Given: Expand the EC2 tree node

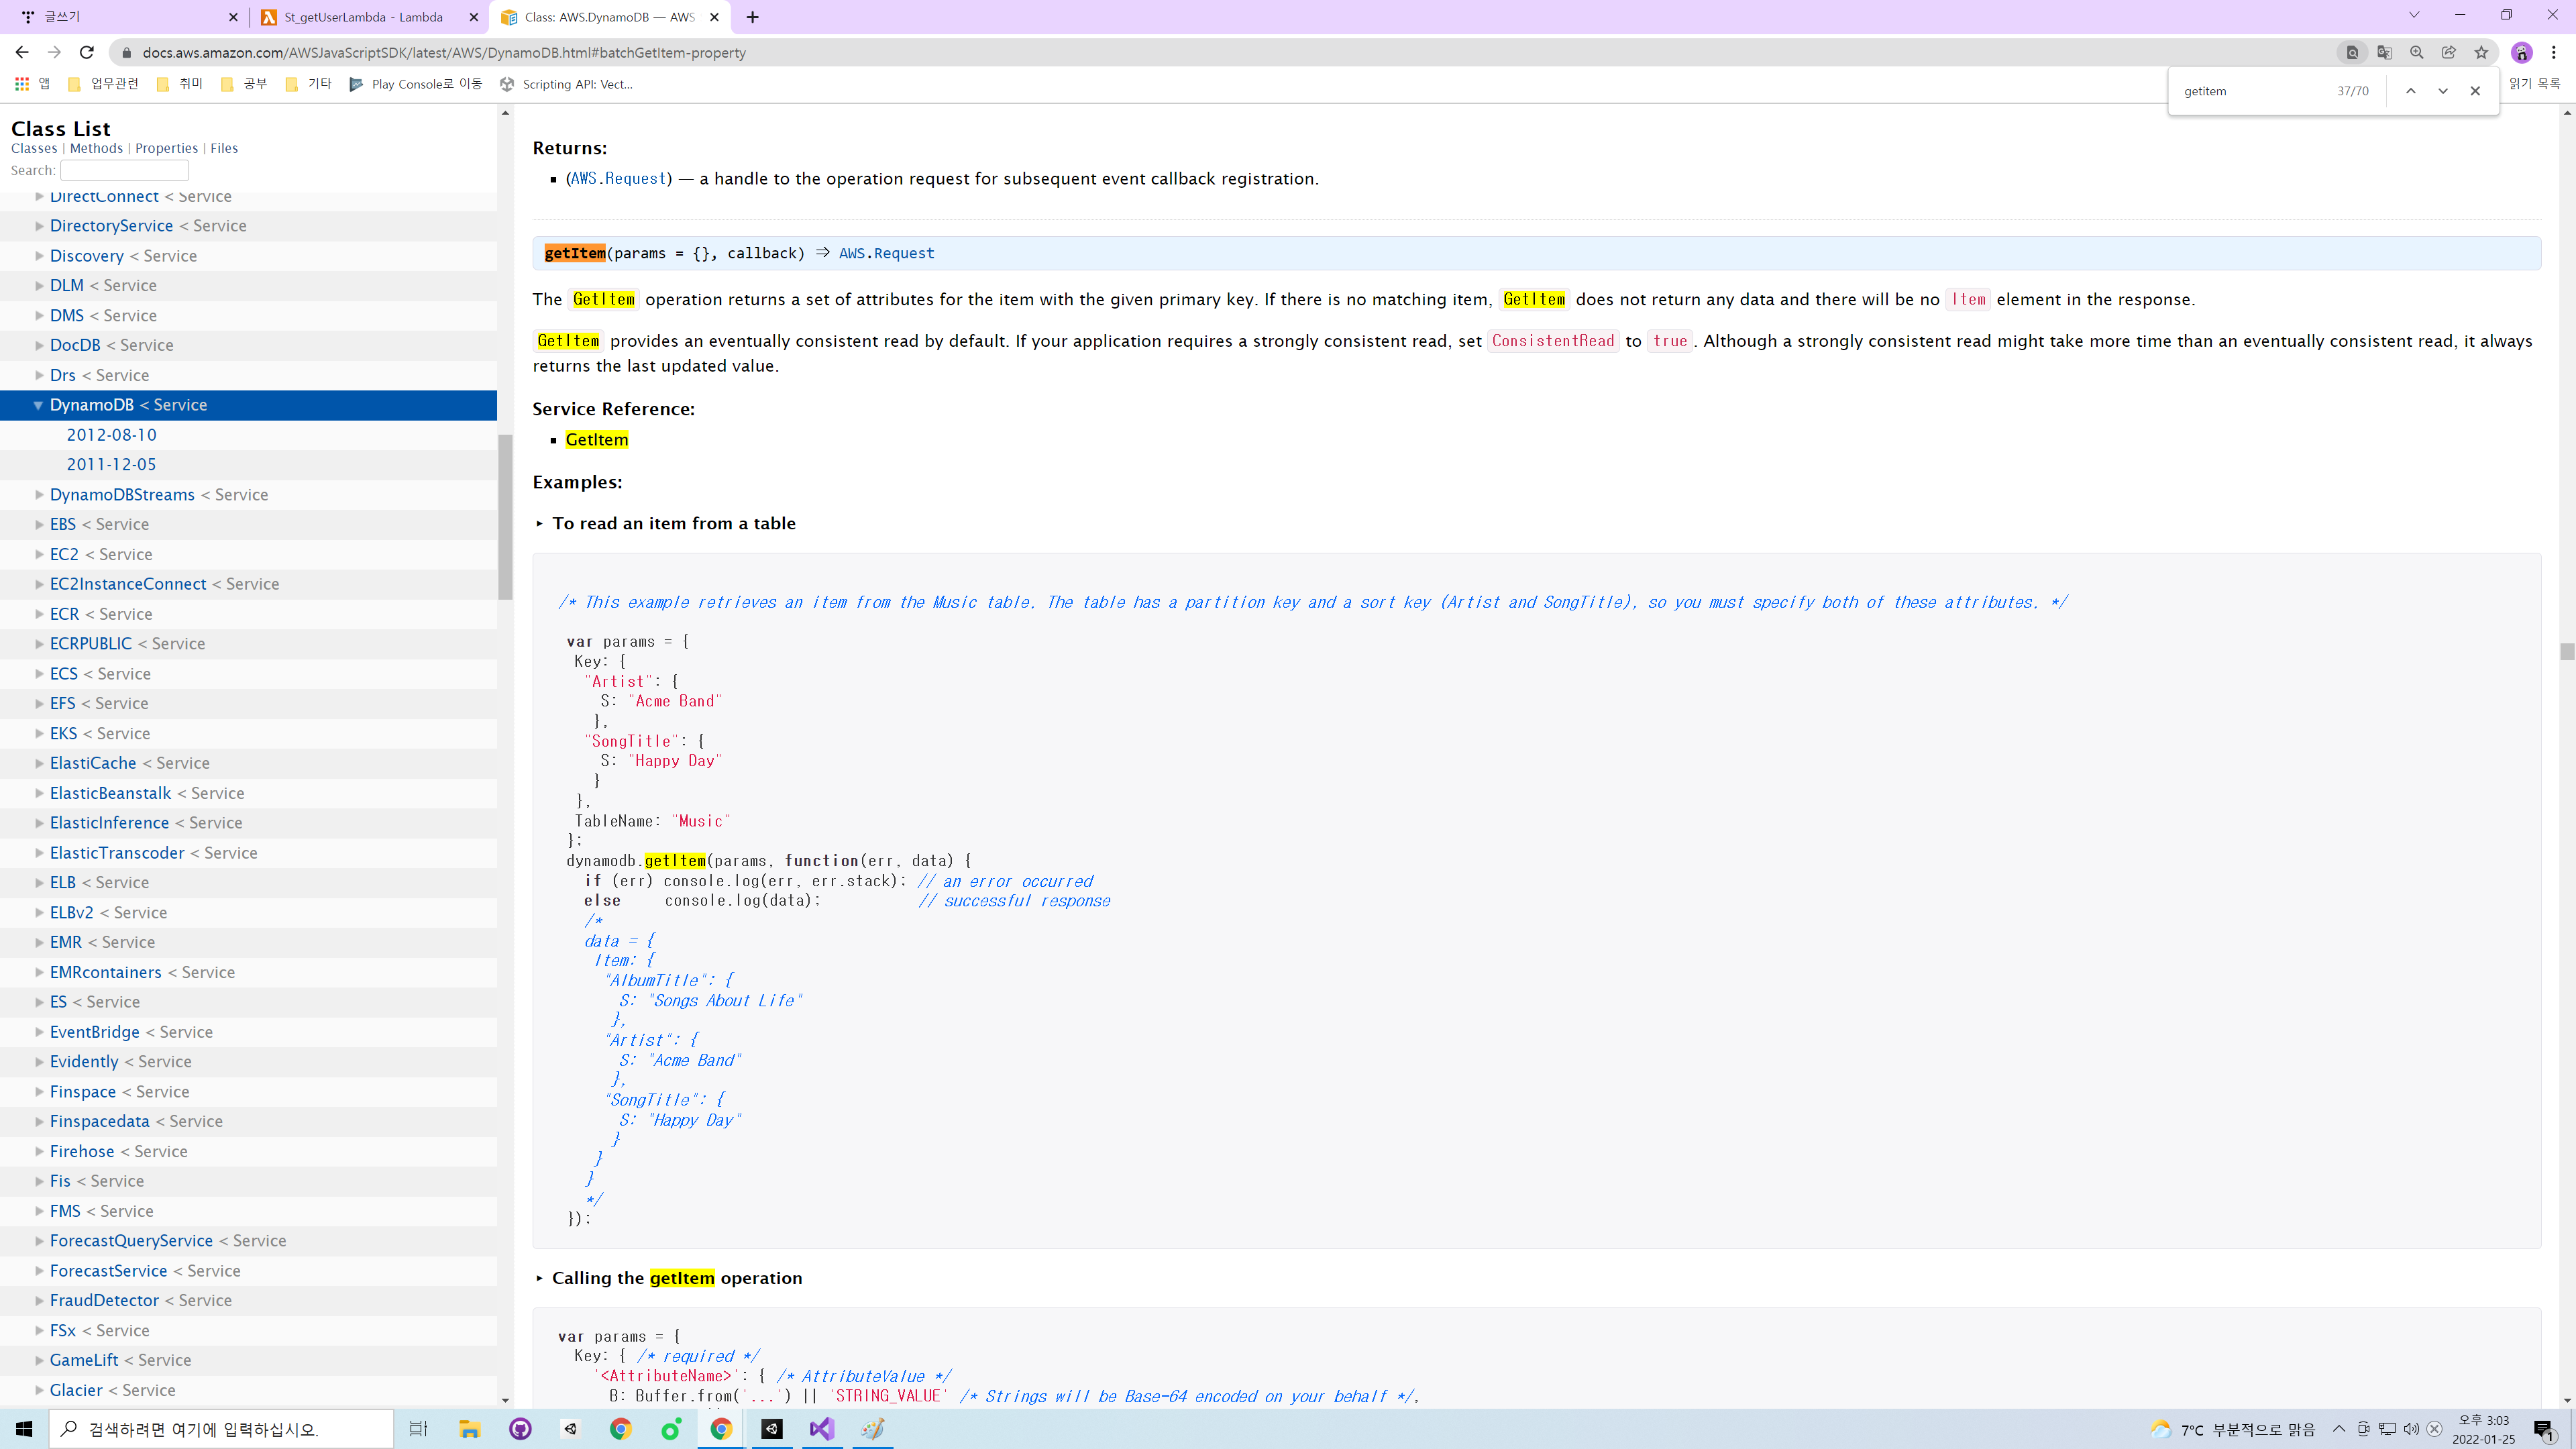Looking at the screenshot, I should (38, 554).
